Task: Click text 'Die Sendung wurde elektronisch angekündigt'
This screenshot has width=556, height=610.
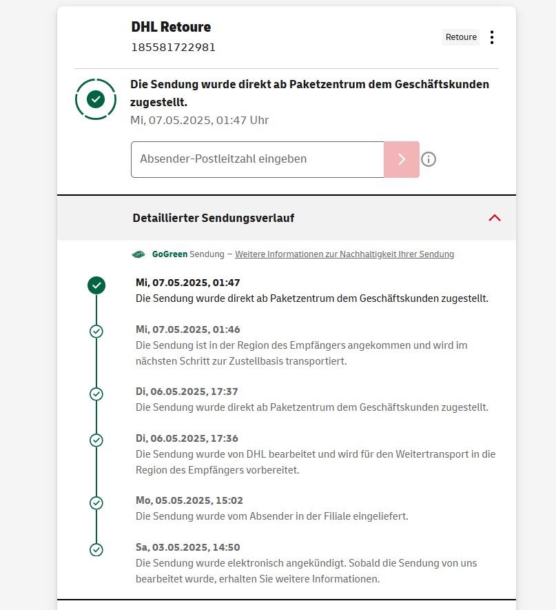Action: click(x=240, y=563)
